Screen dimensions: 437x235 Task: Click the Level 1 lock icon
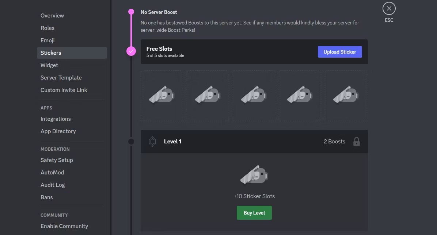click(357, 142)
